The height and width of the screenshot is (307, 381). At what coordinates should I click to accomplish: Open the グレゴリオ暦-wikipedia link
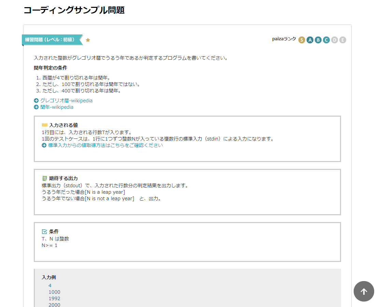coord(66,101)
